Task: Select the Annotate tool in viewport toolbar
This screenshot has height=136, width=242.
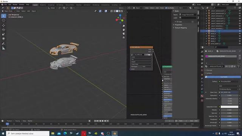Action: pyautogui.click(x=3, y=44)
